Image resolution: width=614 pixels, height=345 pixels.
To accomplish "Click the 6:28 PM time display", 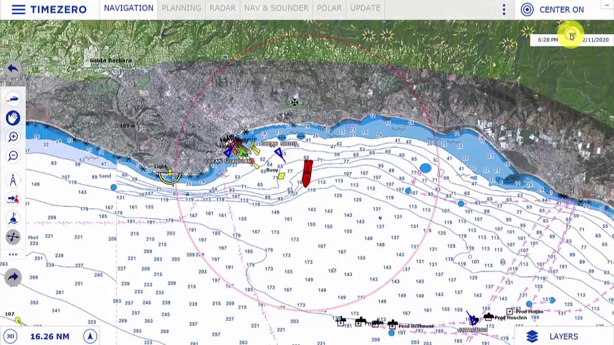I will coord(548,40).
